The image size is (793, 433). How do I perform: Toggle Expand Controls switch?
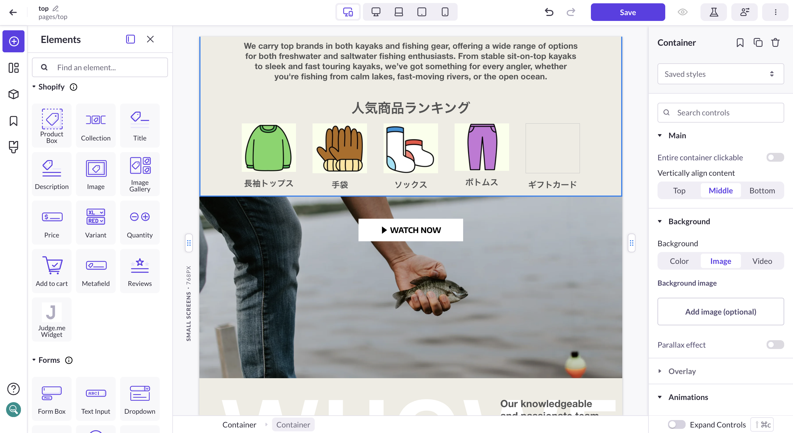click(676, 424)
